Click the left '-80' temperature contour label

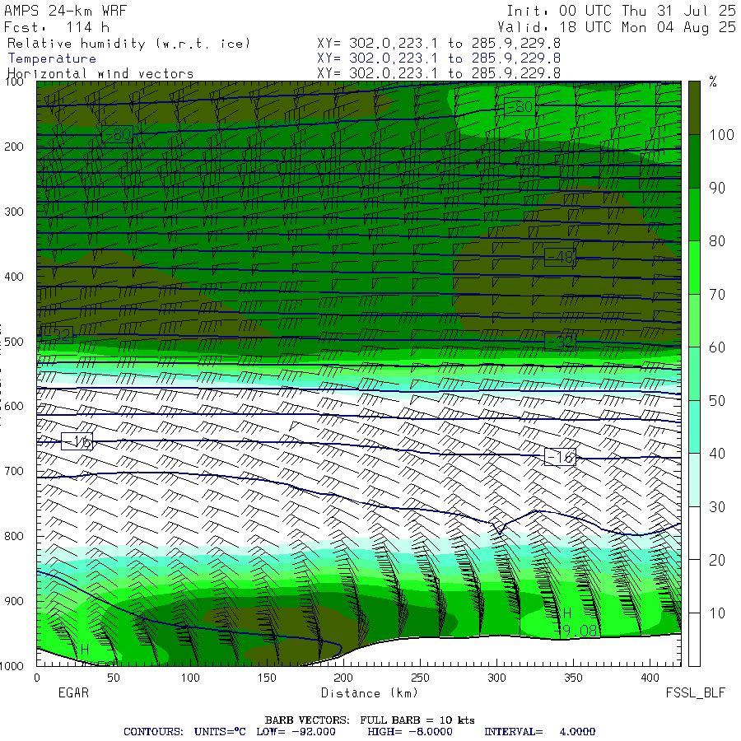pyautogui.click(x=117, y=135)
